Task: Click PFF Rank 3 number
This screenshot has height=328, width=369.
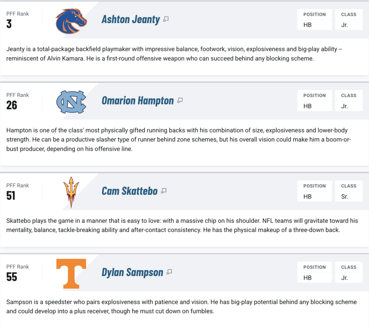Action: coord(9,24)
